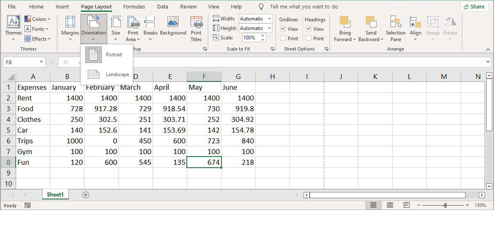Viewport: 494px width, 247px height.
Task: Open the Selection Pane
Action: (396, 28)
